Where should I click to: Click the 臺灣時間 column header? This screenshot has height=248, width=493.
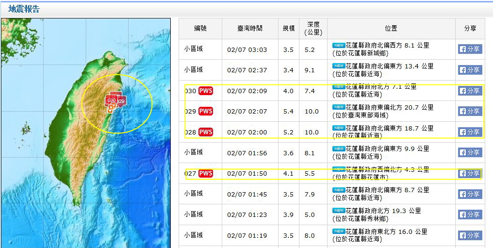[250, 29]
